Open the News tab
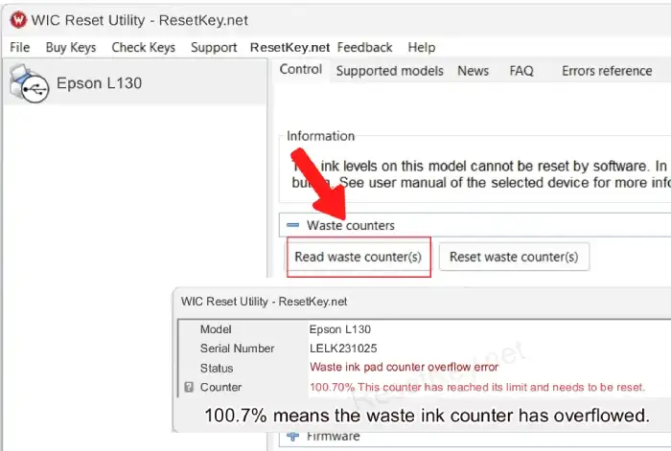671x451 pixels. (x=473, y=71)
